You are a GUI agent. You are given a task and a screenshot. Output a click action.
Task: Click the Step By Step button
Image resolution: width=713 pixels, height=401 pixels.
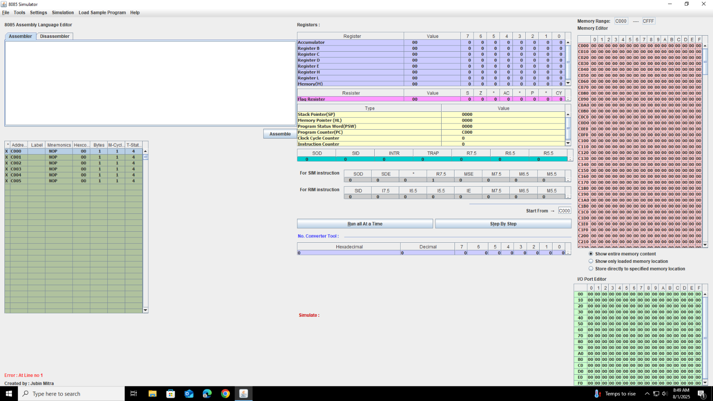point(503,224)
